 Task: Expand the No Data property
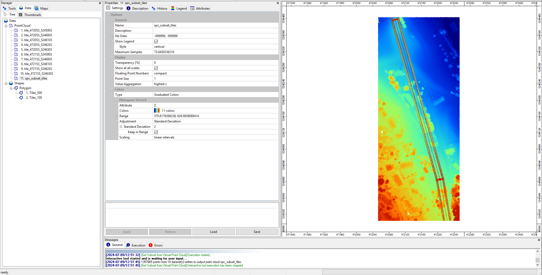point(112,36)
